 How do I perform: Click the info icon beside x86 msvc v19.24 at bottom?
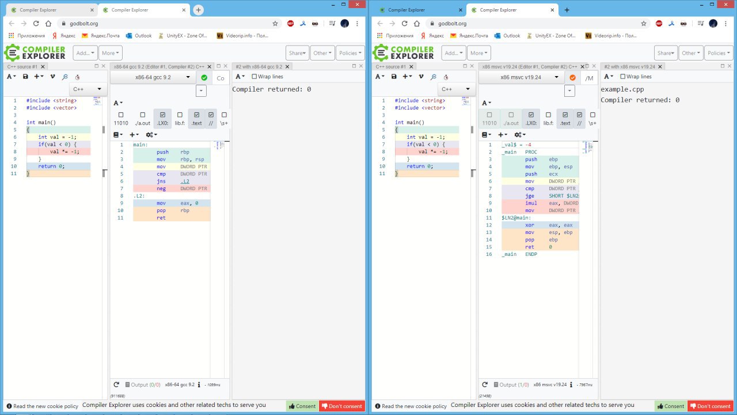click(x=572, y=384)
